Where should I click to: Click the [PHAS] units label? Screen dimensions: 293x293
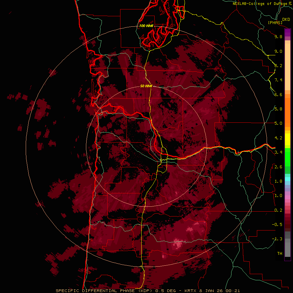click(275, 22)
